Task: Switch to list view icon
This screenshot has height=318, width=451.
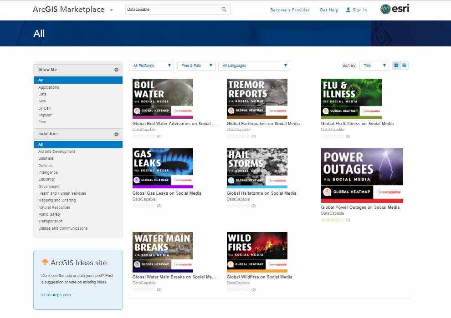Action: click(x=404, y=66)
